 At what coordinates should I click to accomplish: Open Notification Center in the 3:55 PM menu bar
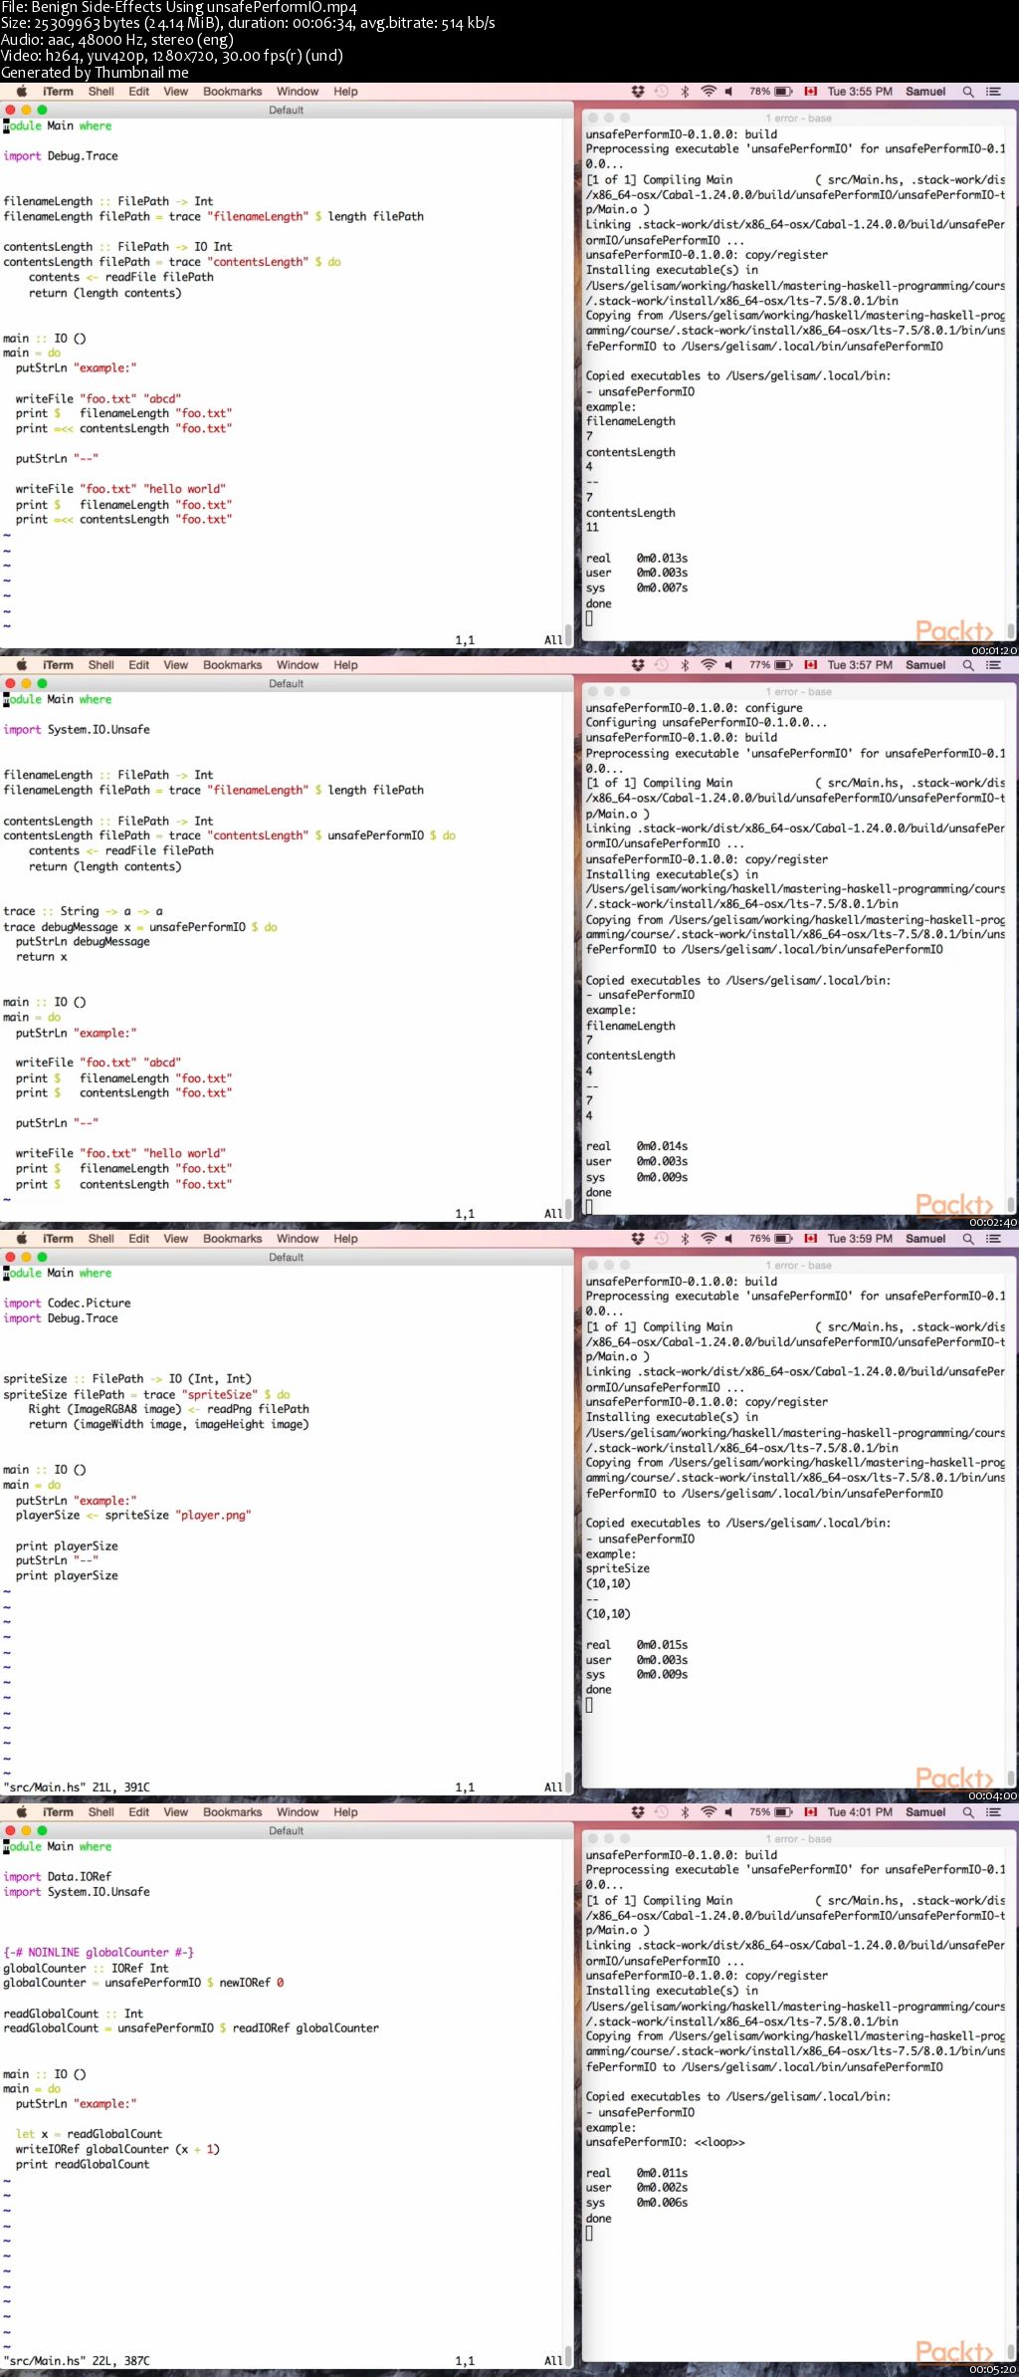coord(993,92)
